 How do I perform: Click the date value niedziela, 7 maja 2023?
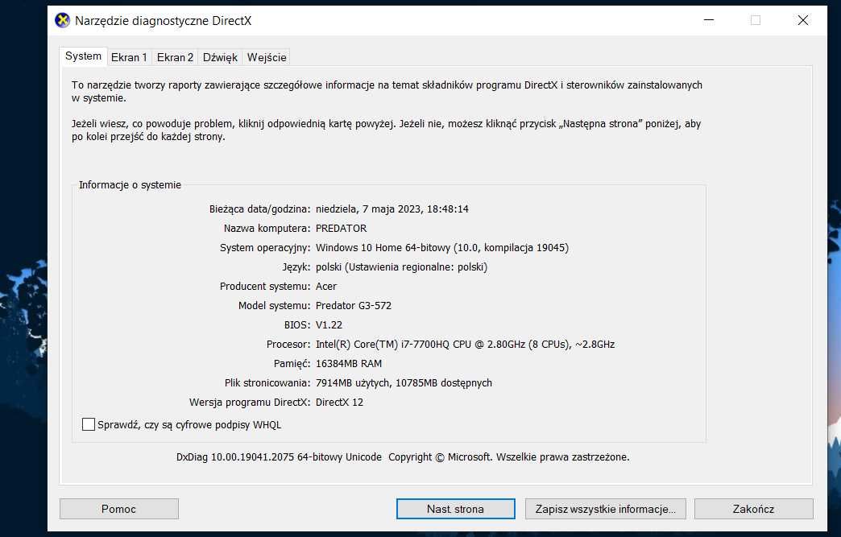pyautogui.click(x=392, y=209)
